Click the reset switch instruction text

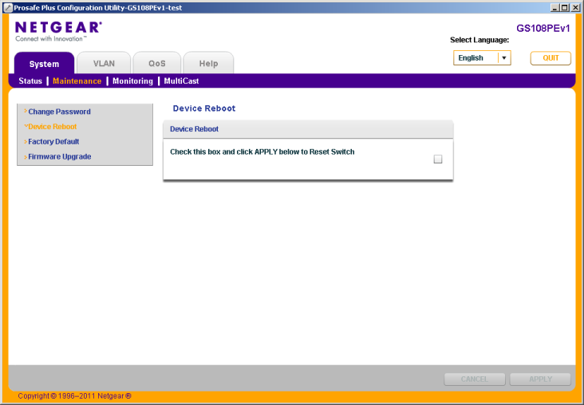pos(262,151)
